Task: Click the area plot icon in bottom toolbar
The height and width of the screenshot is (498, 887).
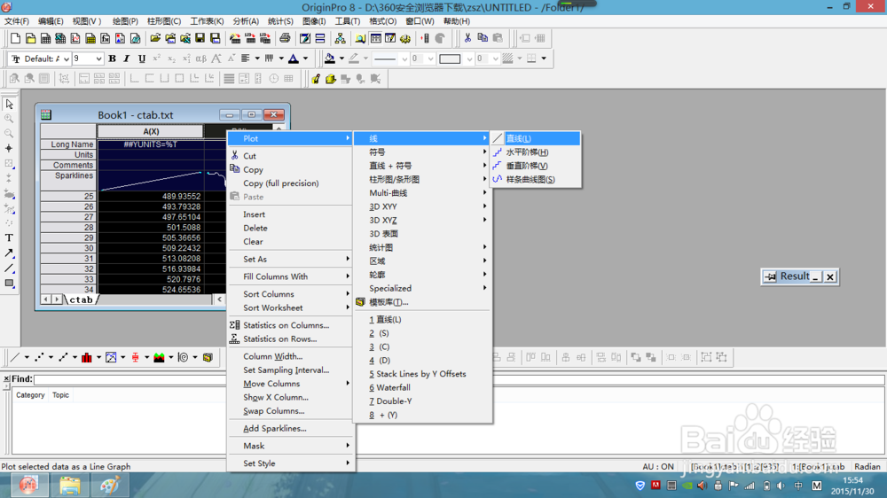Action: coord(159,357)
